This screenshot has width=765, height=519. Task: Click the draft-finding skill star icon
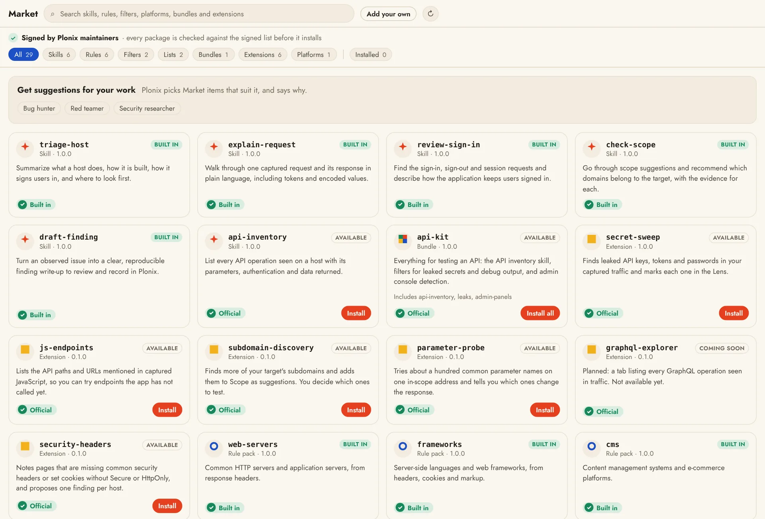(25, 240)
